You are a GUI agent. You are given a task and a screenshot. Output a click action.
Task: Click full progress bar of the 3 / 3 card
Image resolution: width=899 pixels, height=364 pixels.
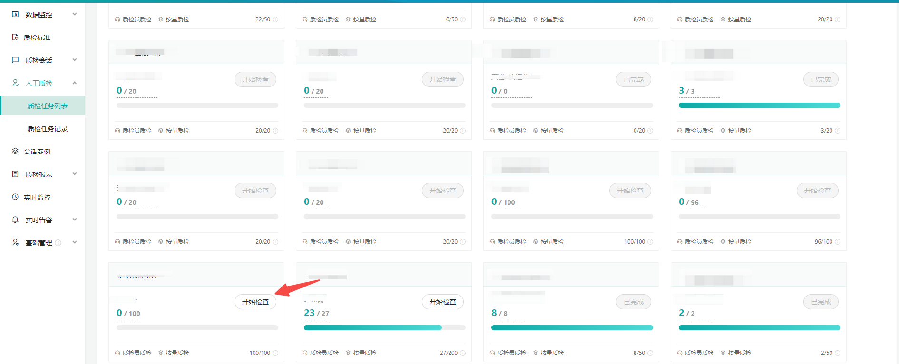coord(760,105)
